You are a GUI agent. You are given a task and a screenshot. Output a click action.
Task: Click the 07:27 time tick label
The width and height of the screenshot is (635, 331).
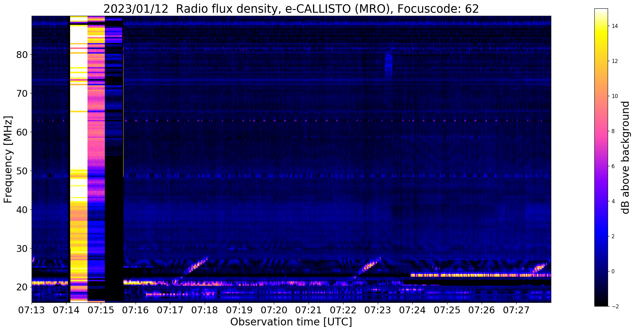click(x=516, y=310)
